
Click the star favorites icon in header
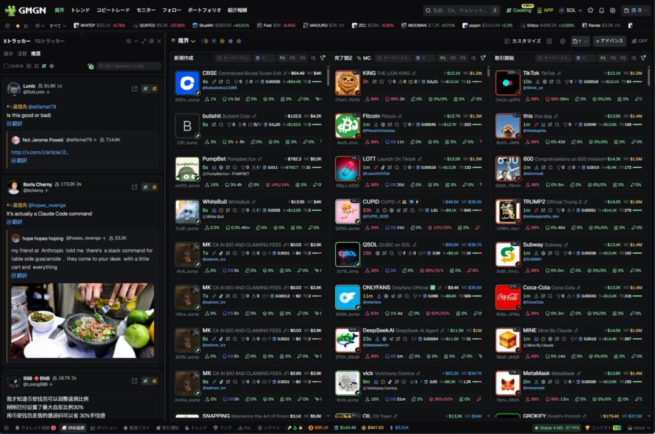point(590,10)
